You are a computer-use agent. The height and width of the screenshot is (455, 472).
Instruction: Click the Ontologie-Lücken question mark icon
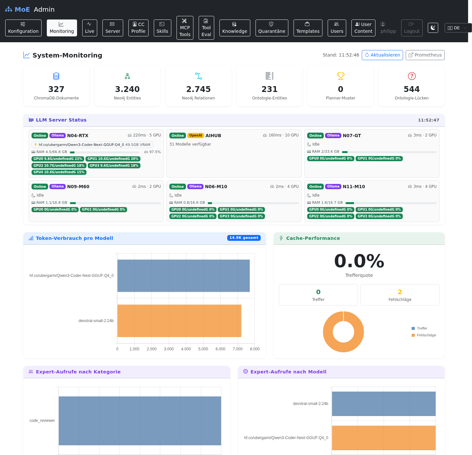tap(412, 76)
